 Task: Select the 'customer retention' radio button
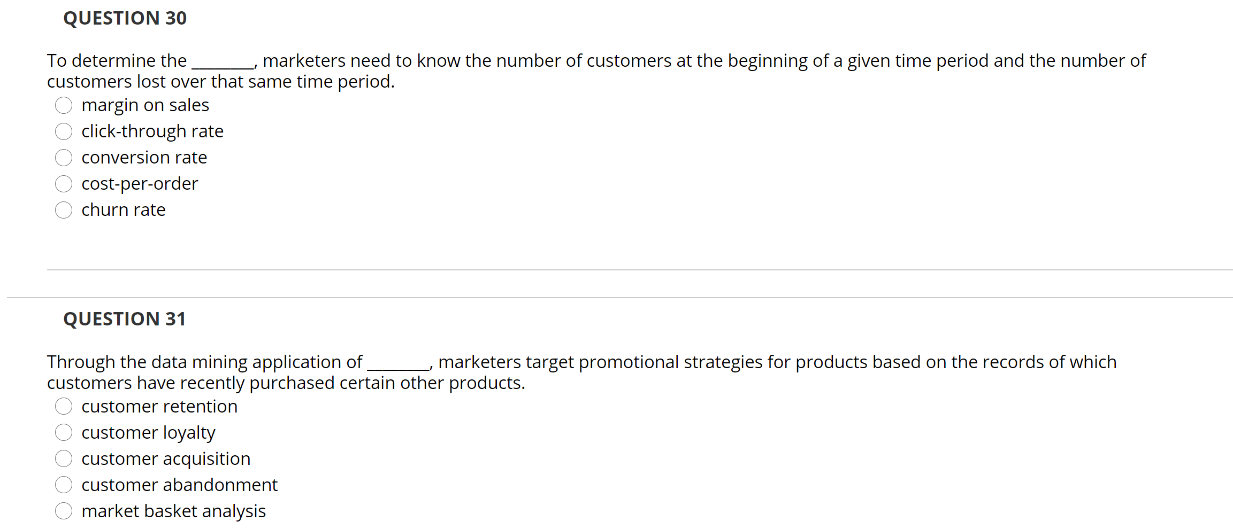coord(64,406)
